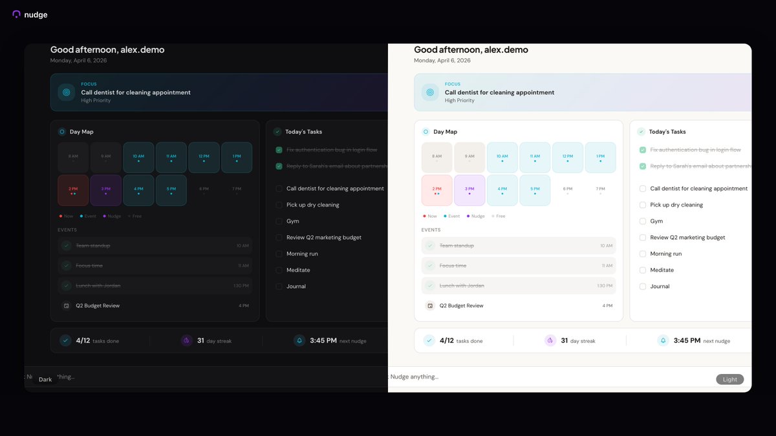
Task: Click Morning run task text in dark panel
Action: (302, 254)
